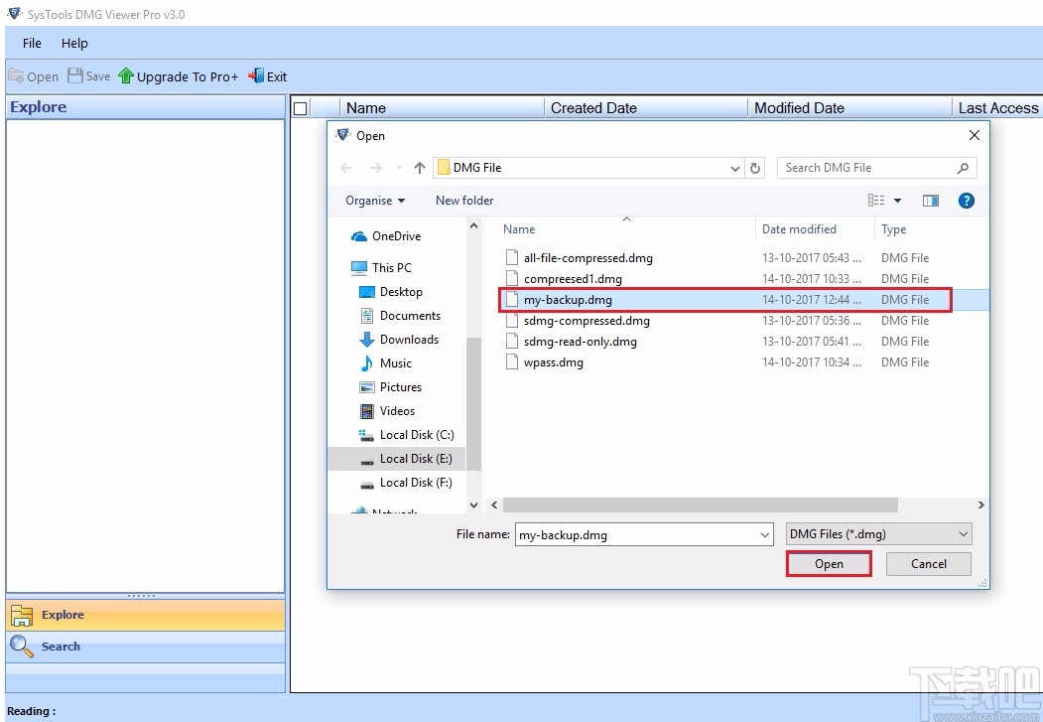The height and width of the screenshot is (722, 1043).
Task: Click the Upgrade To Pro+ green arrow icon
Action: point(125,75)
